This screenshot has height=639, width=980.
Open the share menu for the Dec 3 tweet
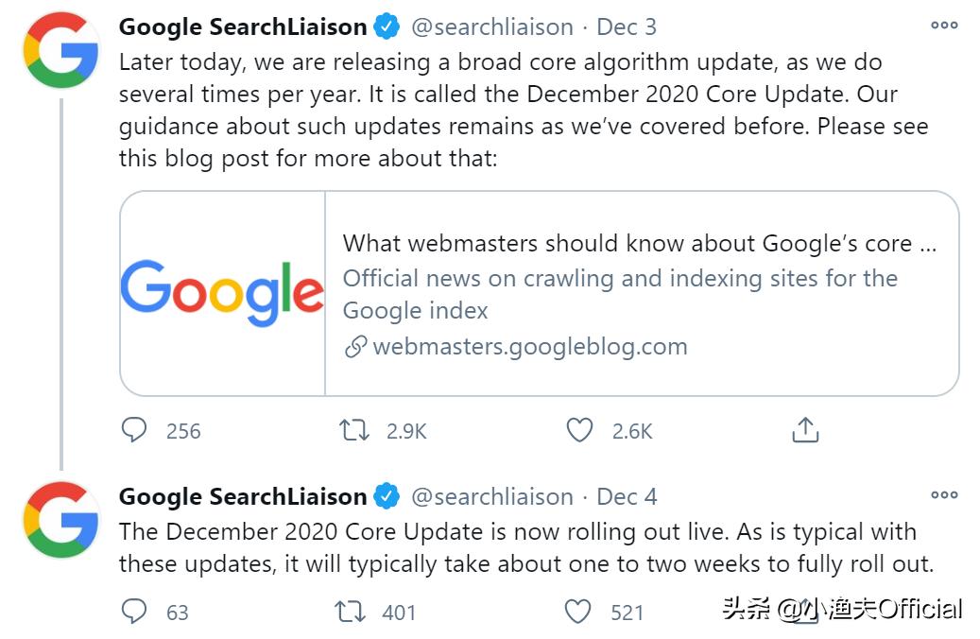pyautogui.click(x=804, y=430)
